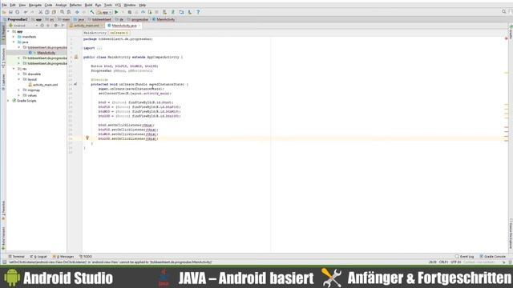Click the lightbulb quick-fix icon in gutter

(87, 138)
